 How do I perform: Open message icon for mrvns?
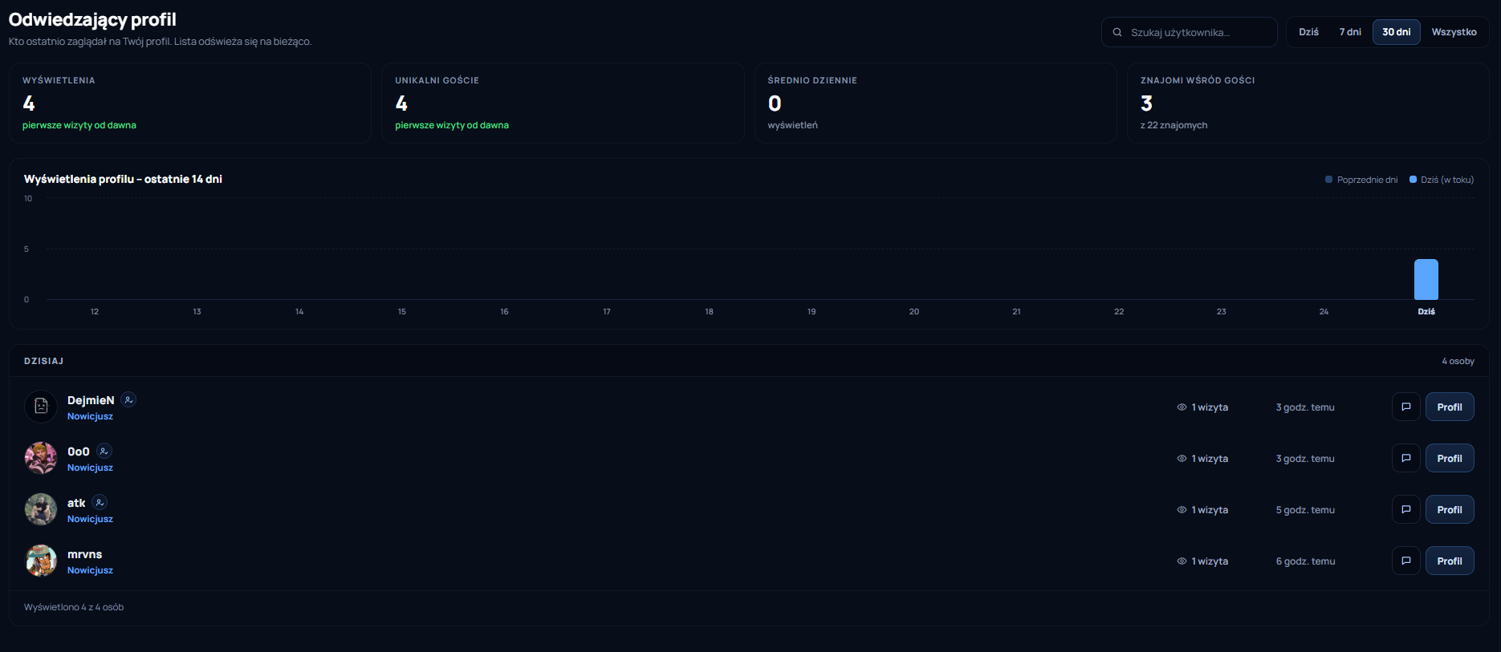(1406, 561)
